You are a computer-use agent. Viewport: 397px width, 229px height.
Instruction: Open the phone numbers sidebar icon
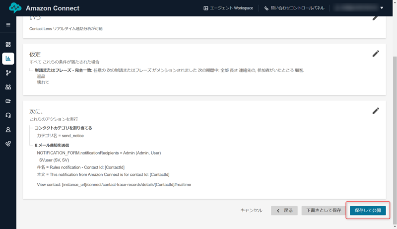8,144
